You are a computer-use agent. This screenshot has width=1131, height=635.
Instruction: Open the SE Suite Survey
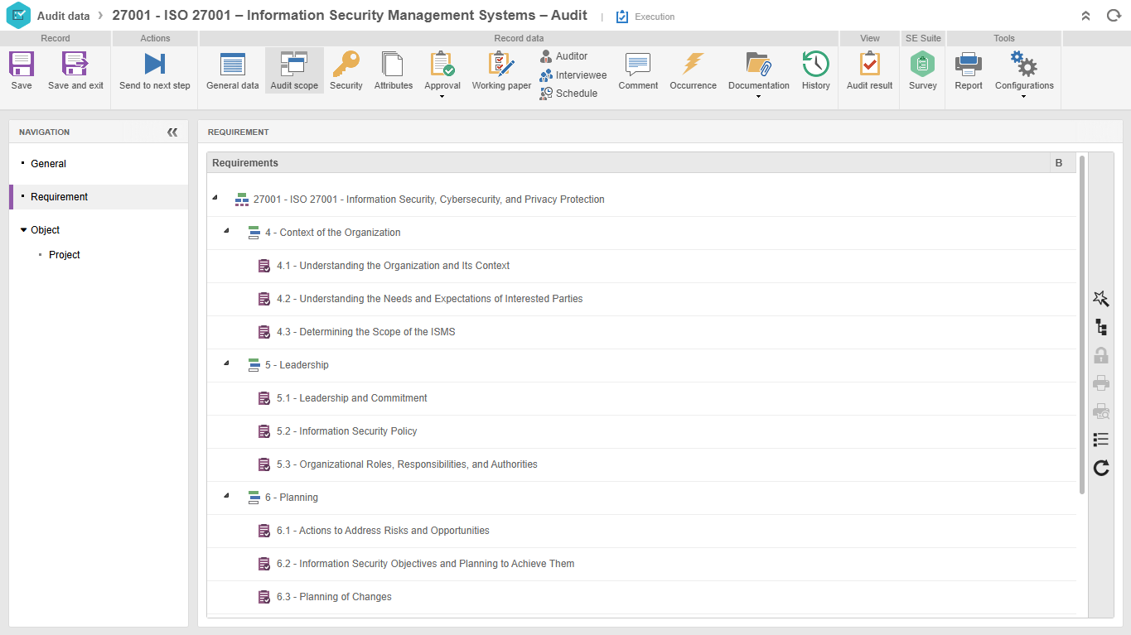click(923, 70)
